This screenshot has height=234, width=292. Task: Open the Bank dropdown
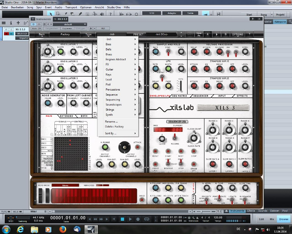point(42,34)
